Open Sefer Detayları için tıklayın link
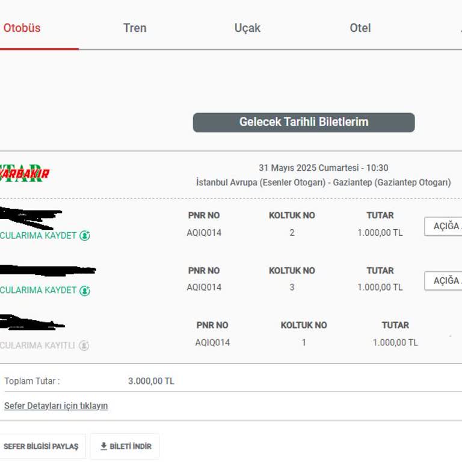This screenshot has width=462, height=462. (56, 405)
